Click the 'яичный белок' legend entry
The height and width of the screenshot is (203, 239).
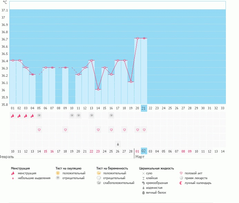156,193
